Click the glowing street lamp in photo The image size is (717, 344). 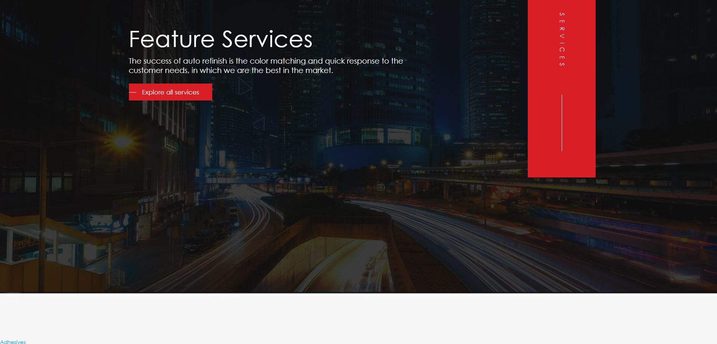[x=121, y=142]
